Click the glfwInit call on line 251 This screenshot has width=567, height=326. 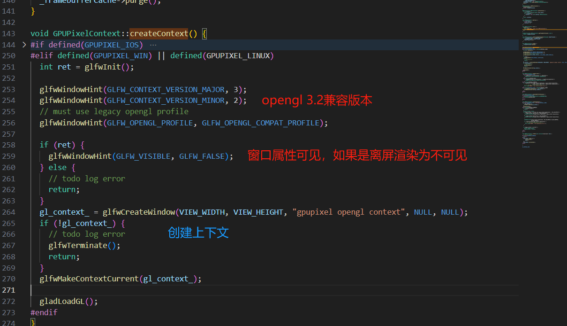click(103, 67)
